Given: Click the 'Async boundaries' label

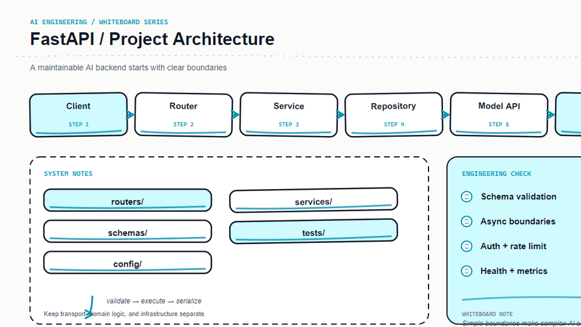Looking at the screenshot, I should pos(518,221).
